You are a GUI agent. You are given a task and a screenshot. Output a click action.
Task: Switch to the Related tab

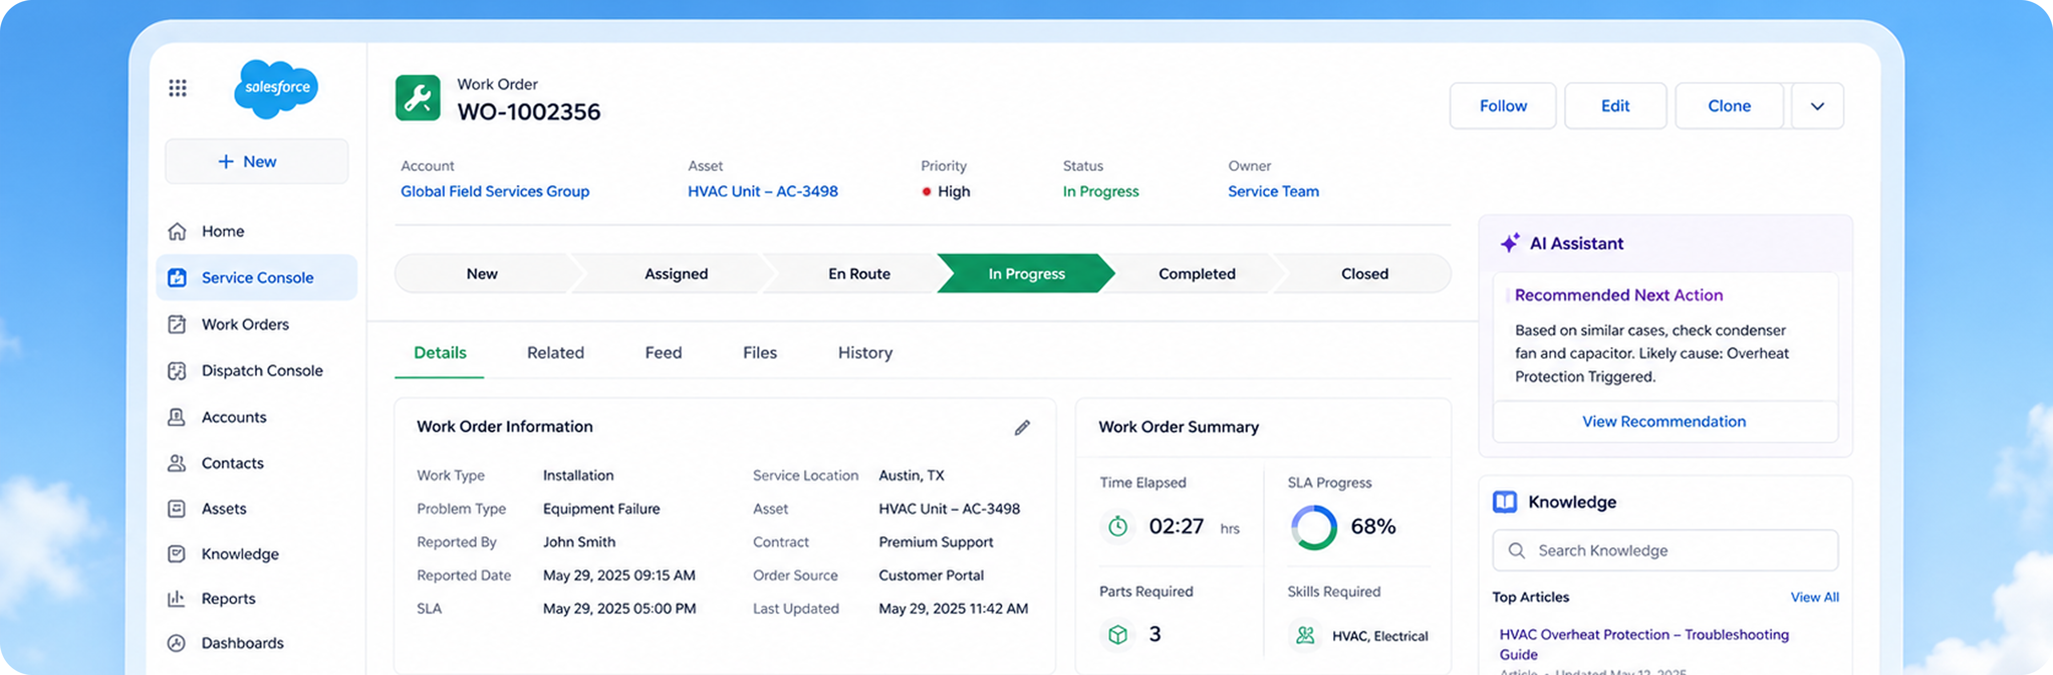tap(555, 353)
